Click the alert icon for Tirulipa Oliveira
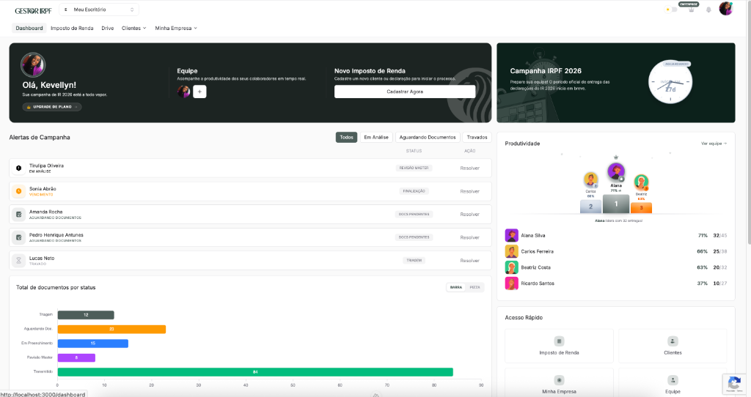This screenshot has width=751, height=397. 18,168
